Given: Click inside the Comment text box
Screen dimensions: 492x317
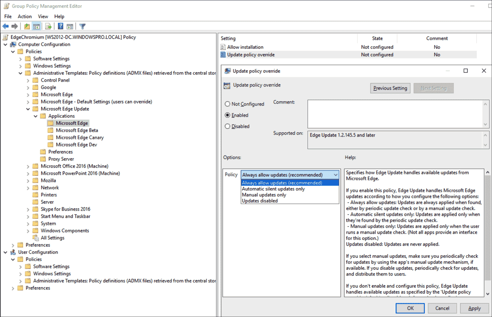Looking at the screenshot, I should 395,114.
